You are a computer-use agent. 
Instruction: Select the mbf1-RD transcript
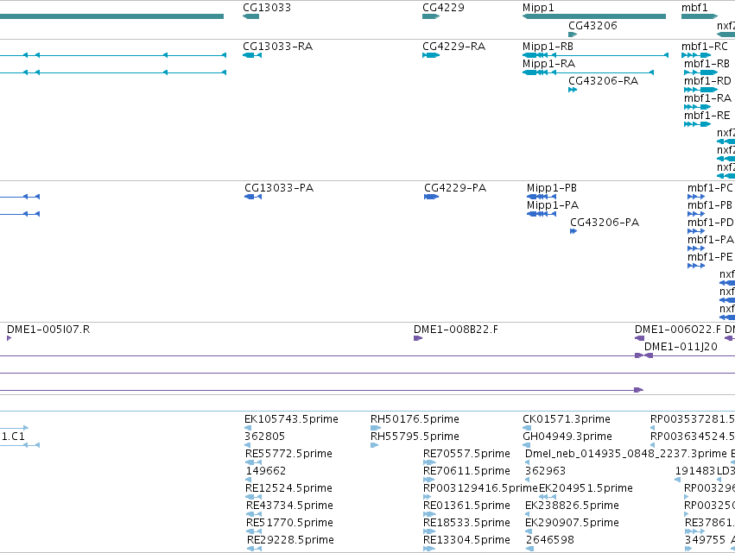pyautogui.click(x=707, y=81)
